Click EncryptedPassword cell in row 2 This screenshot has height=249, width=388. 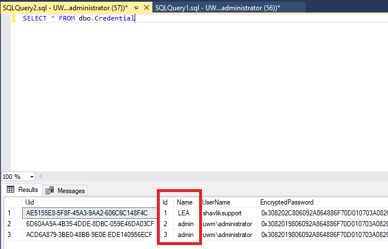click(322, 224)
